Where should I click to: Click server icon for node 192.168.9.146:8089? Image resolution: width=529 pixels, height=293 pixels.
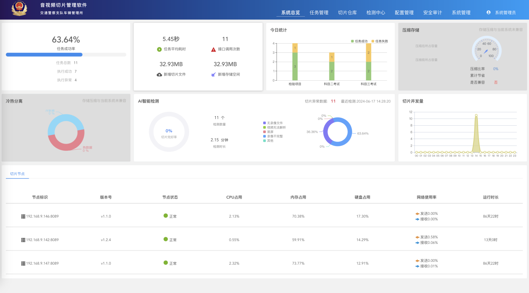pos(23,216)
